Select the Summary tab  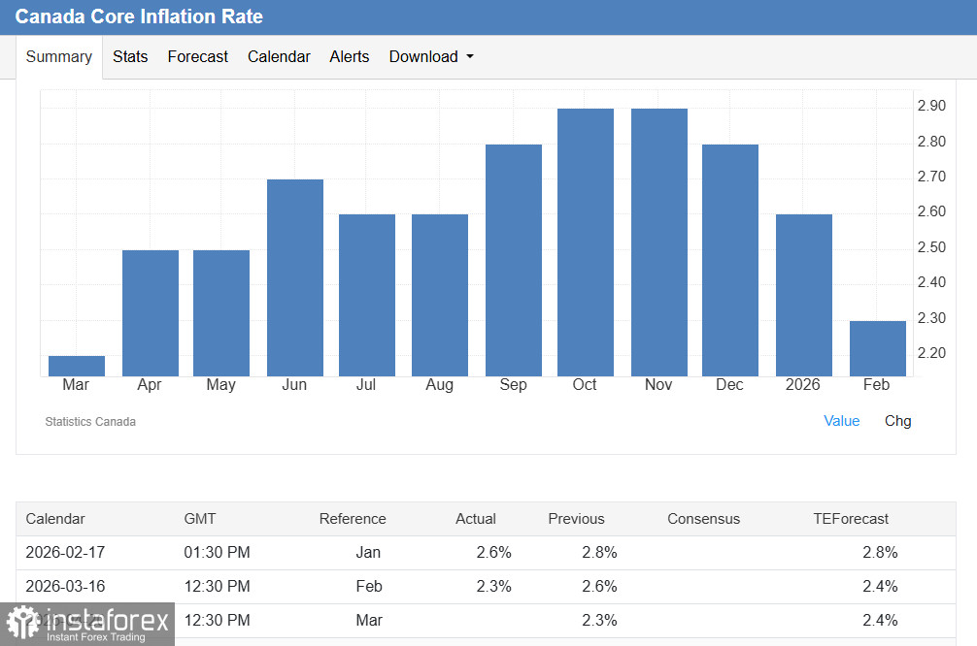click(59, 56)
